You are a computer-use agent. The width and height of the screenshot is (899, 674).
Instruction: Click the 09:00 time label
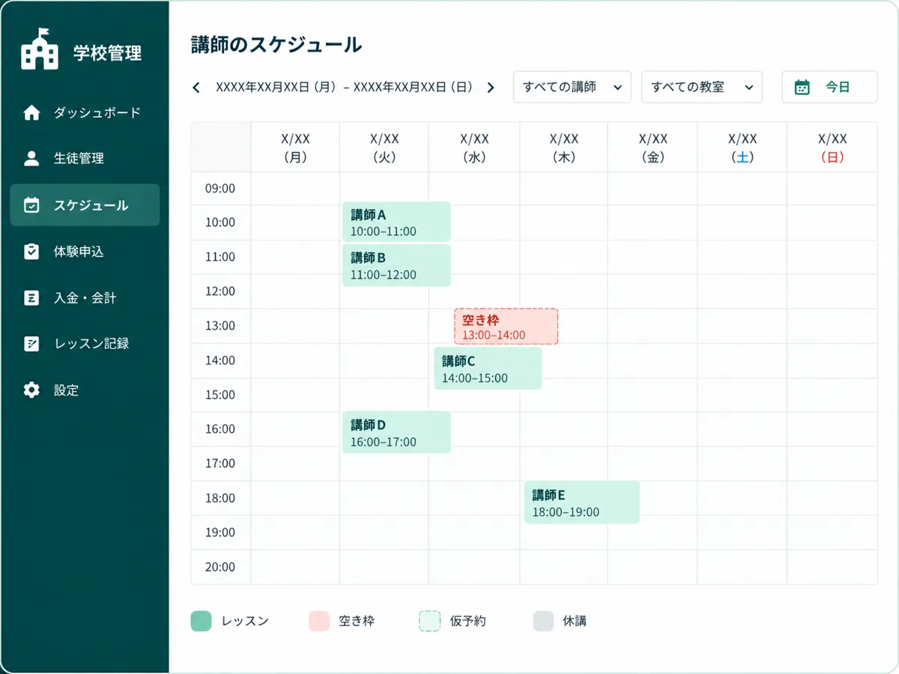point(220,188)
